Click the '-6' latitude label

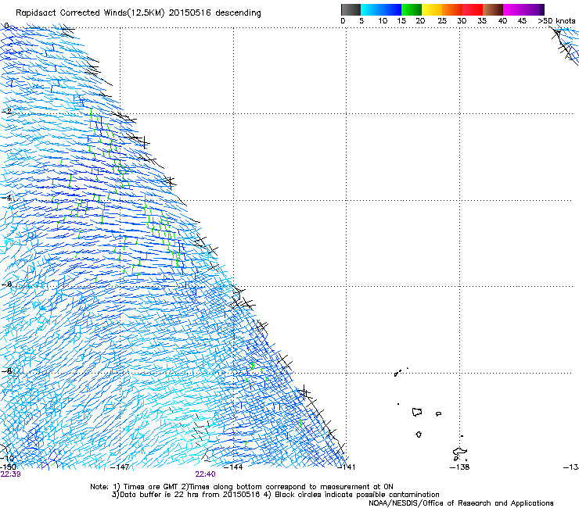(7, 284)
